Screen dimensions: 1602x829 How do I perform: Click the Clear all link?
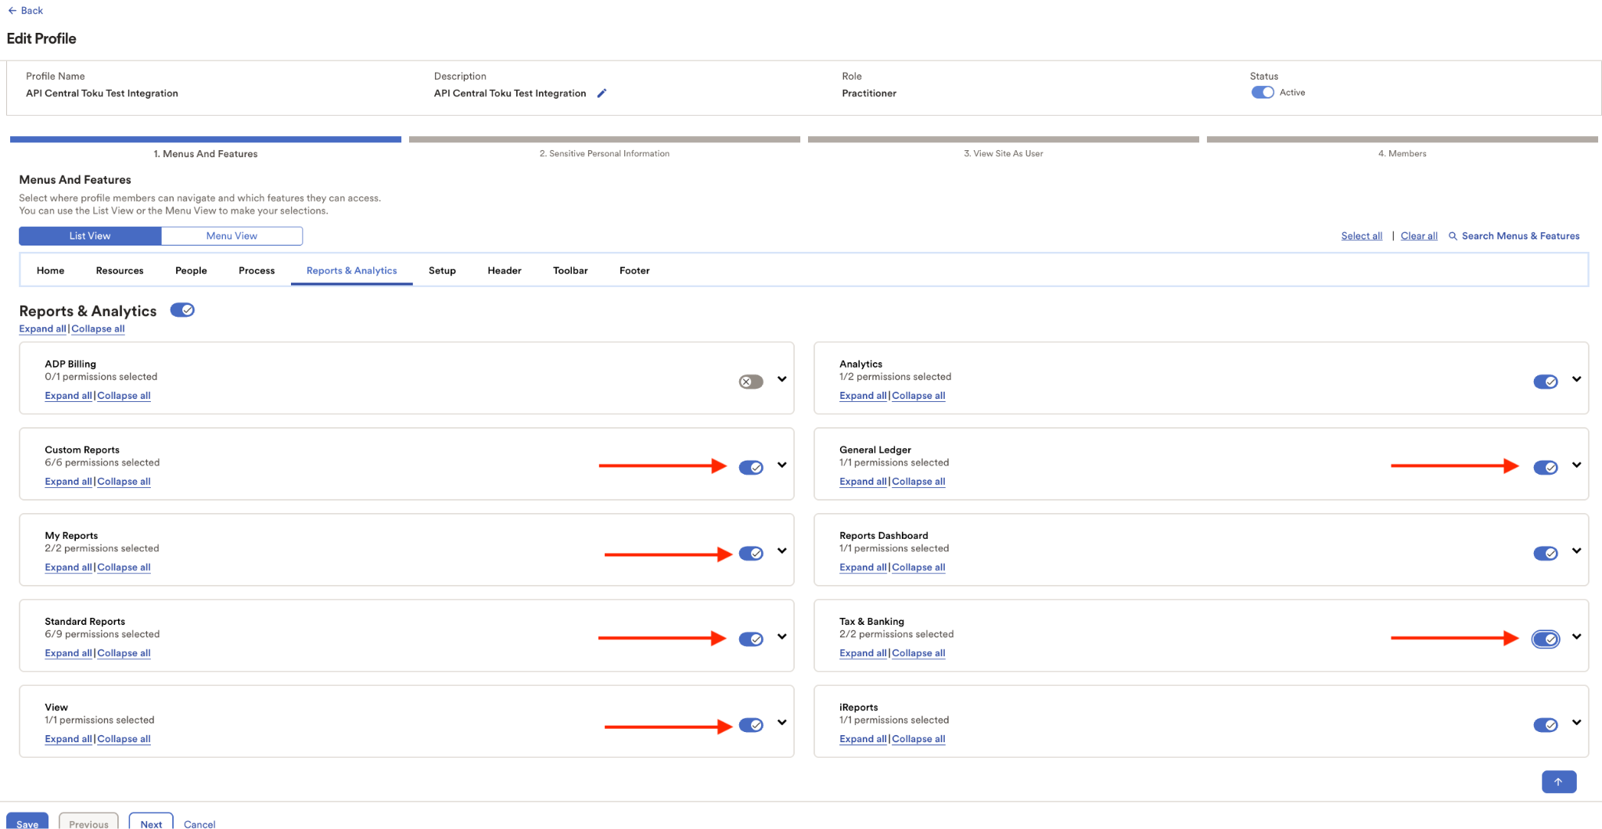click(1419, 236)
